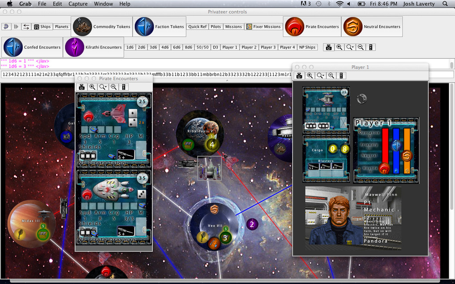The image size is (455, 284).
Task: Open zoom select dropdown in main toolbar
Action: [350, 47]
